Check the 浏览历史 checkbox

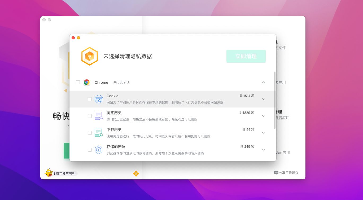point(90,116)
